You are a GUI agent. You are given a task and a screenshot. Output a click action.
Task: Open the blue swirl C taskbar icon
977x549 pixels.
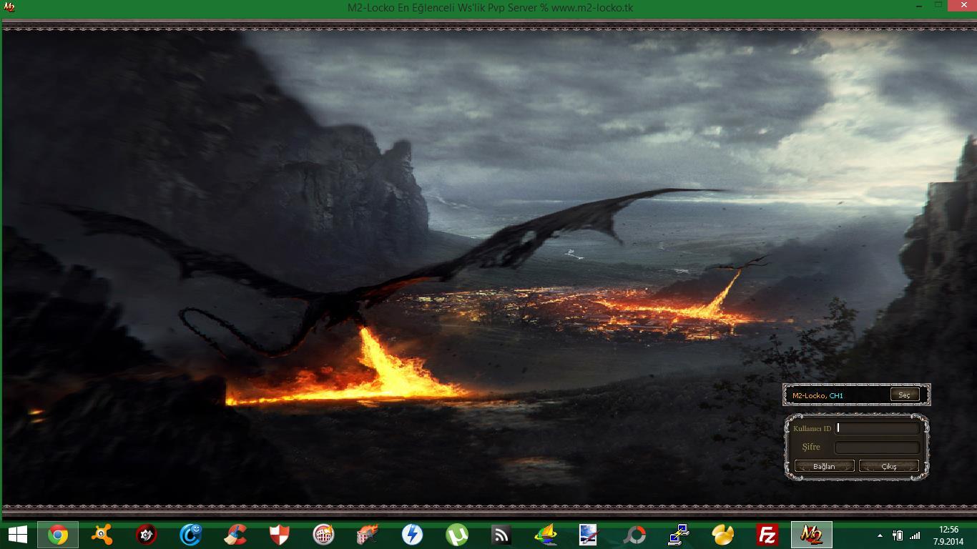[191, 535]
